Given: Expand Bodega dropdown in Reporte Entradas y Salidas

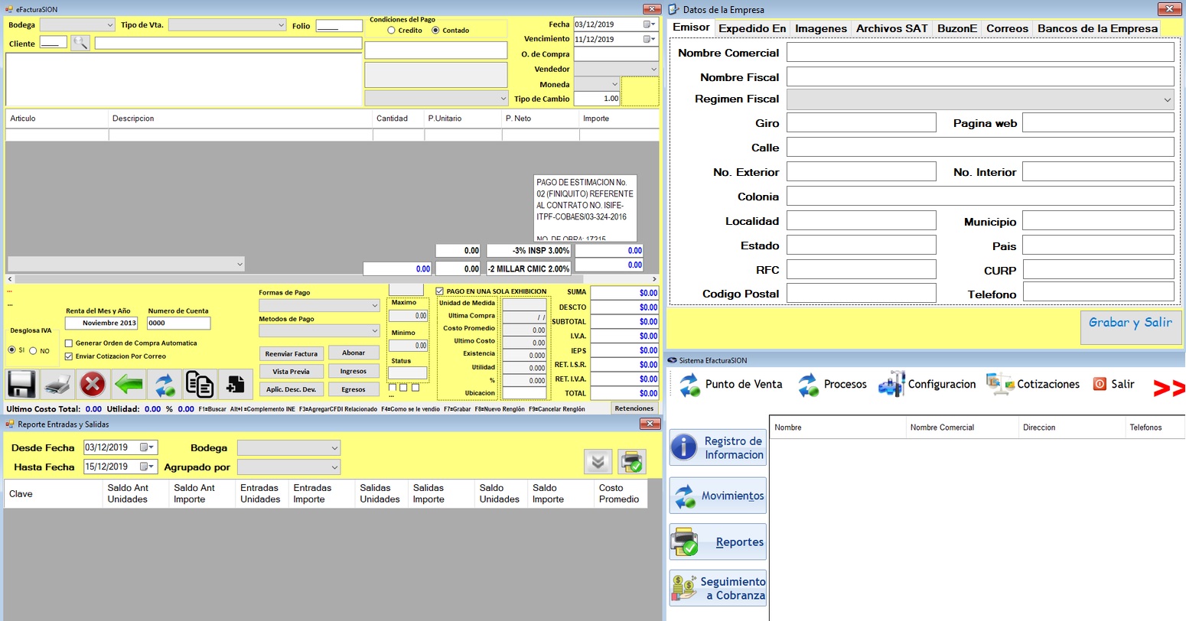Looking at the screenshot, I should click(x=334, y=447).
